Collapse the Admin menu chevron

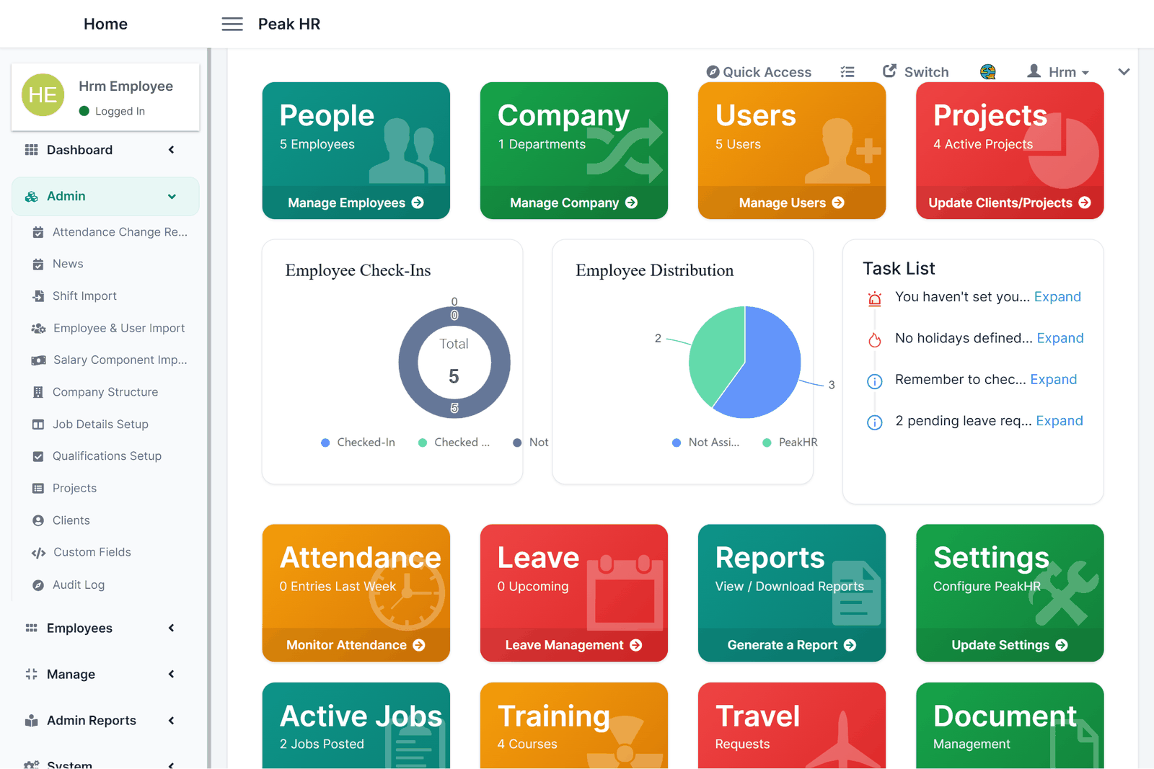(172, 196)
